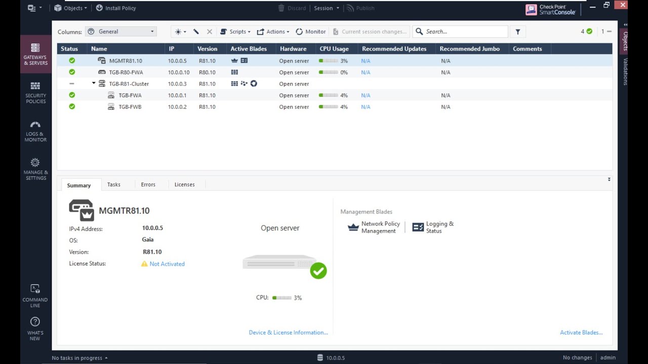This screenshot has width=648, height=364.
Task: Collapse the right Objects sidebar arrows
Action: [x=625, y=25]
